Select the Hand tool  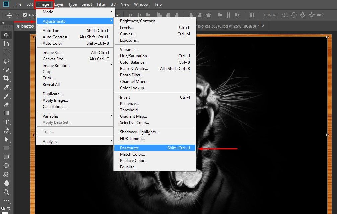6,183
